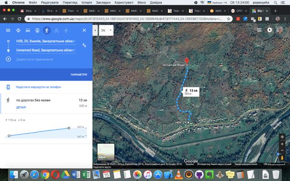Viewport: 290px width, 181px height.
Task: Switch to Карта map view thumbnail
Action: [x=106, y=152]
